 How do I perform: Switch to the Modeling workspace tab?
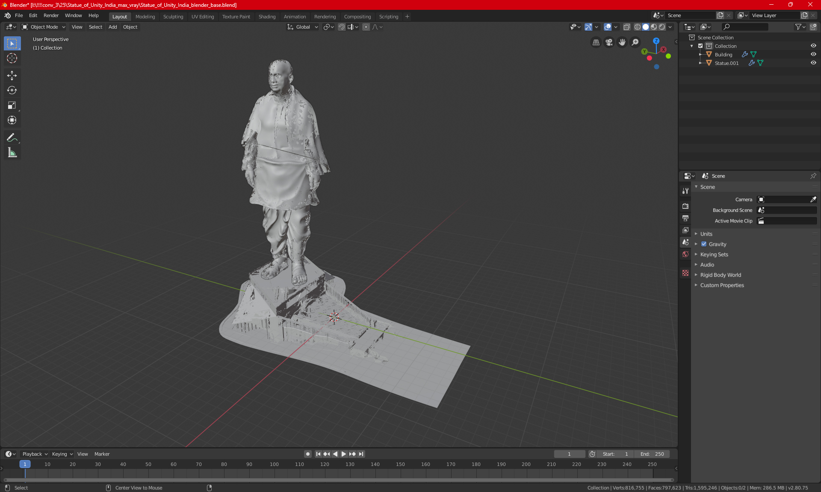[145, 17]
